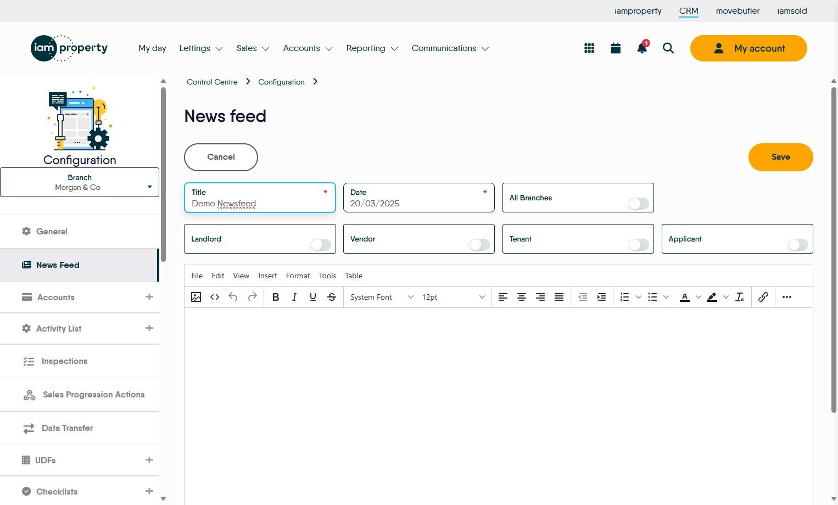Screen dimensions: 838x505
Task: Open the editor Table menu
Action: pos(354,276)
